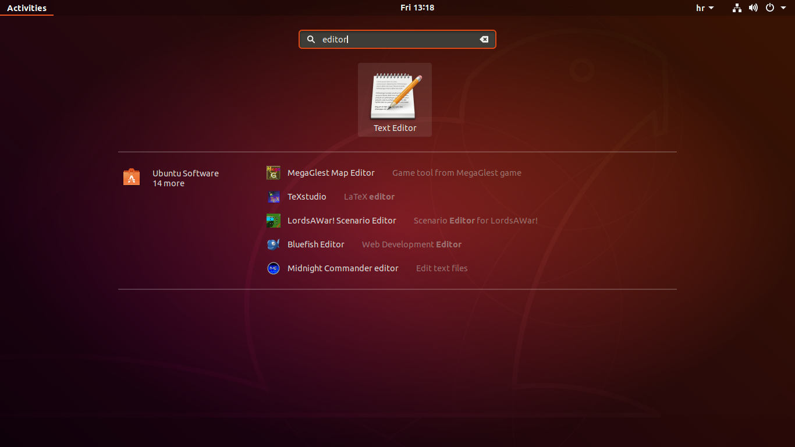Viewport: 795px width, 447px height.
Task: Select MegaGlest Map Editor result name
Action: [x=331, y=173]
